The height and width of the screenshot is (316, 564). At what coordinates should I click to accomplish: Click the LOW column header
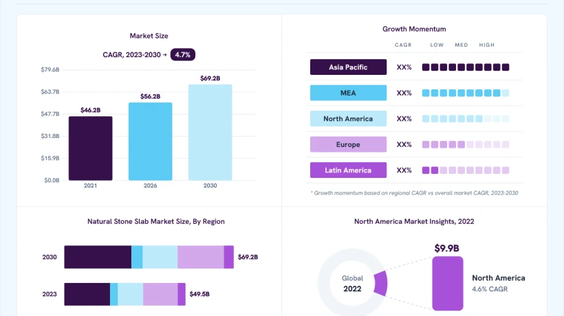pos(437,45)
